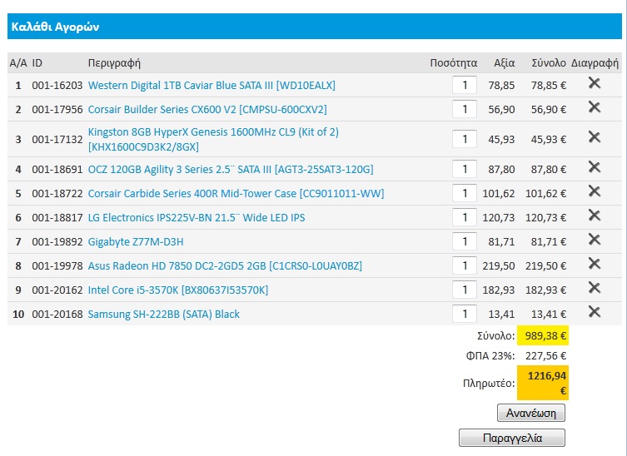
Task: Click the Καλάθι Αγορών title
Action: pyautogui.click(x=55, y=27)
